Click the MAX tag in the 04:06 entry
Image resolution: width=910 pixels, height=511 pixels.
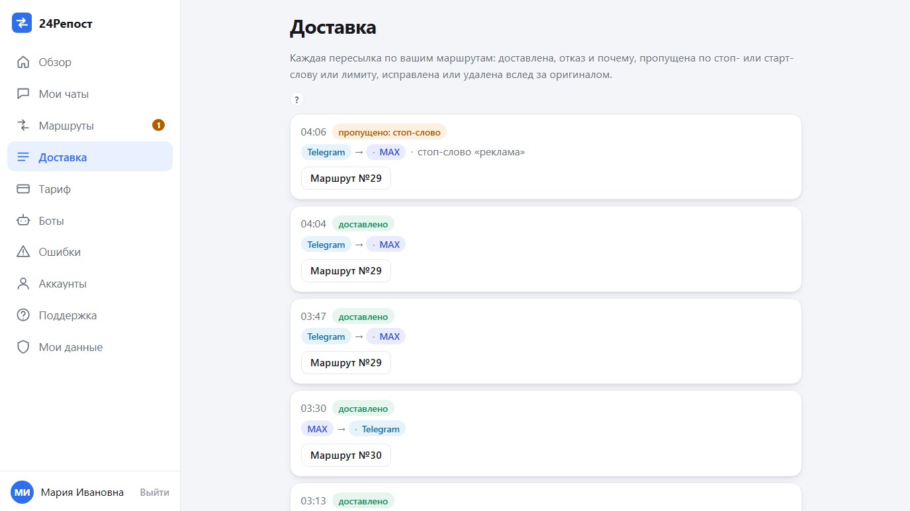pyautogui.click(x=386, y=152)
